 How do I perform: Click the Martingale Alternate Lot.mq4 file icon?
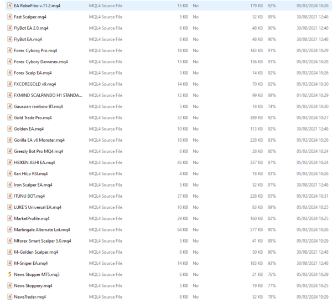pyautogui.click(x=10, y=229)
